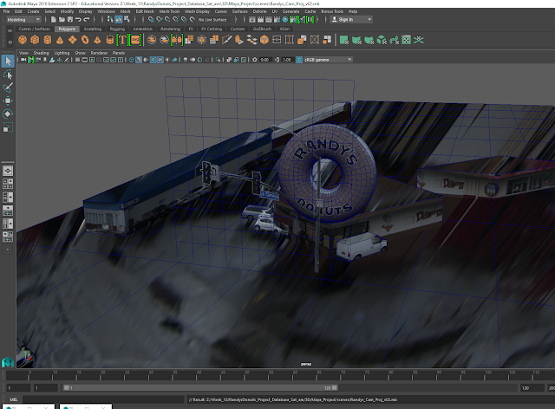Create a polygon pipe from the shelf

pyautogui.click(x=110, y=40)
